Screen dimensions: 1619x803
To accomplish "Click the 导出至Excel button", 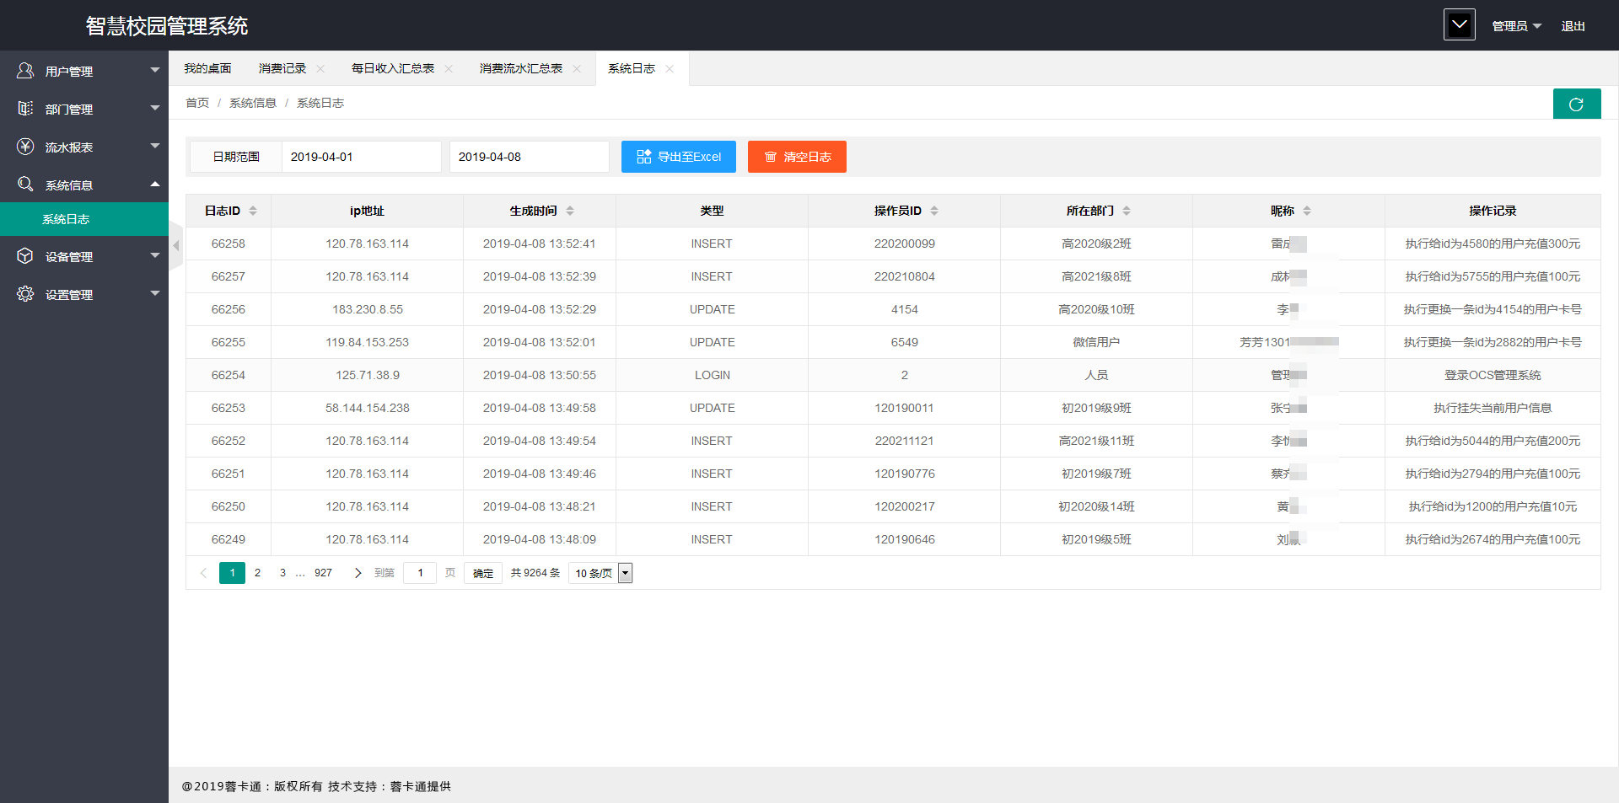I will coord(678,157).
